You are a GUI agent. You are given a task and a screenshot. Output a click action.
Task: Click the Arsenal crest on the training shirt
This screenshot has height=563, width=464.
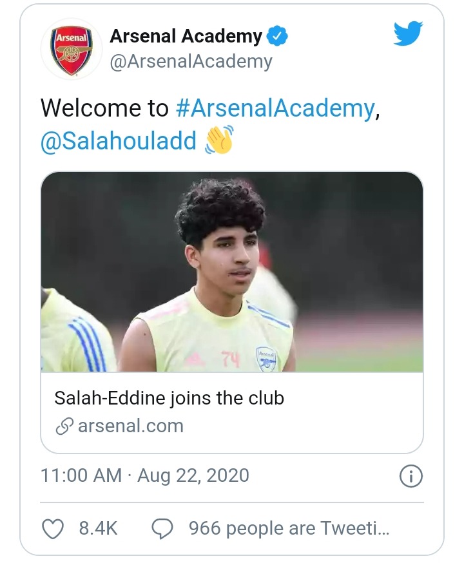266,358
